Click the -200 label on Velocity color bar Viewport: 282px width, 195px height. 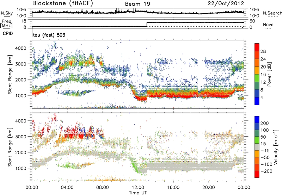(x=266, y=171)
